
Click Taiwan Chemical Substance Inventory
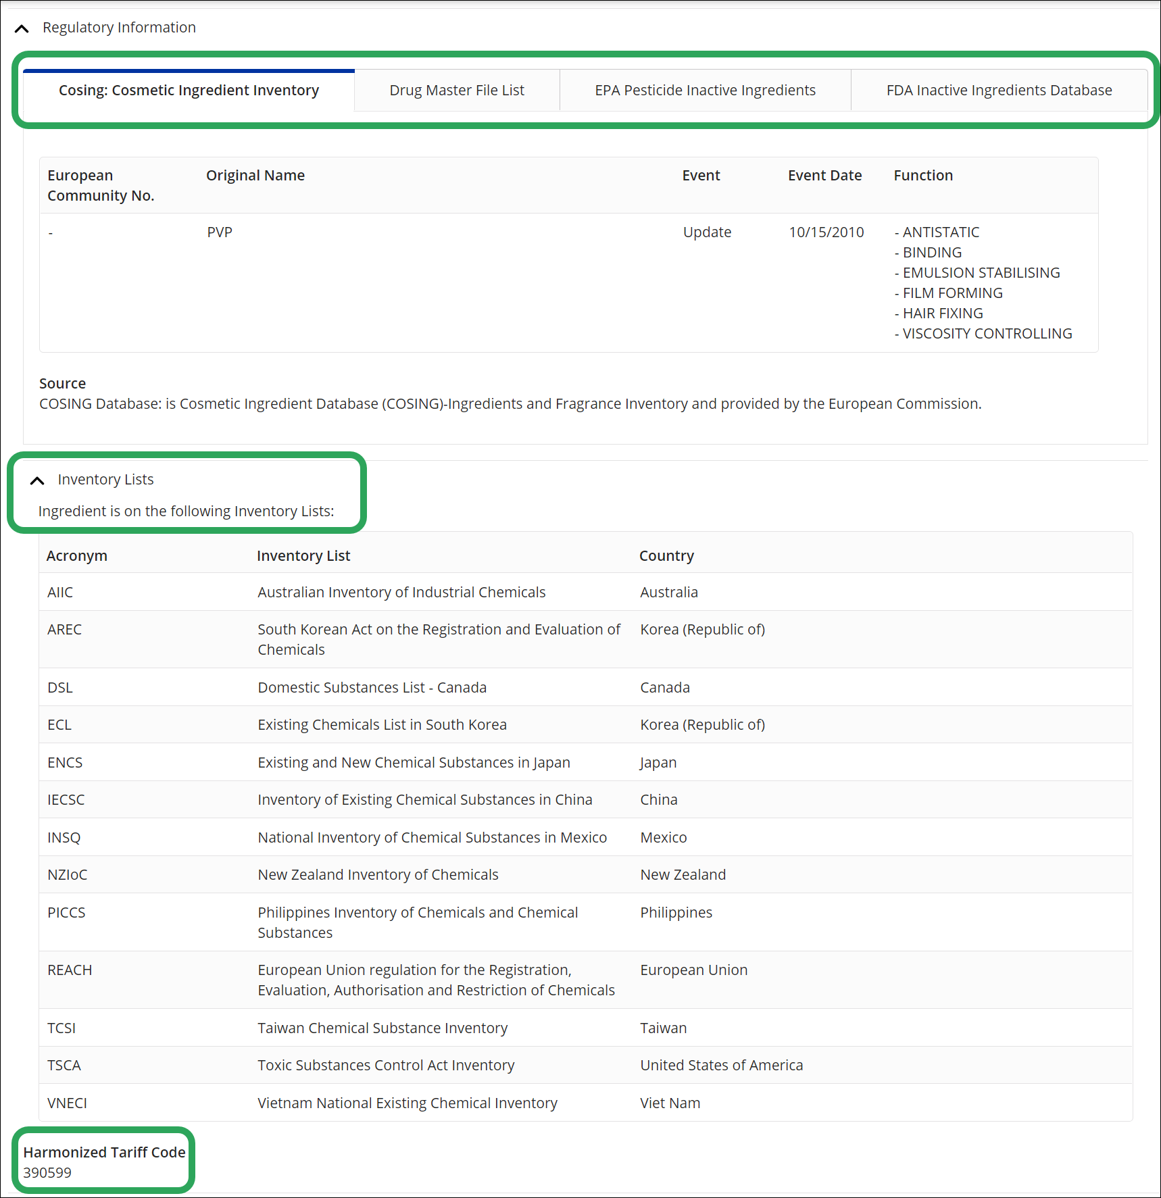pyautogui.click(x=382, y=1028)
